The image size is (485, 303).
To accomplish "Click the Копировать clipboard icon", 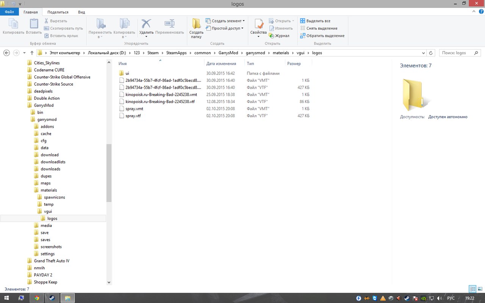I will coord(13,24).
